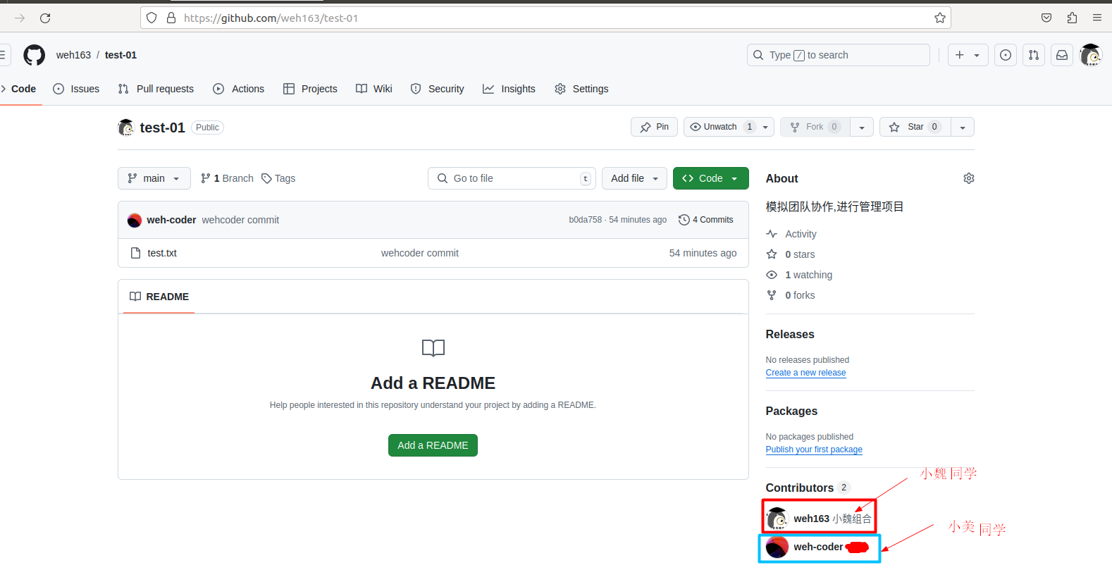
Task: Expand the Fork options caret
Action: [862, 127]
